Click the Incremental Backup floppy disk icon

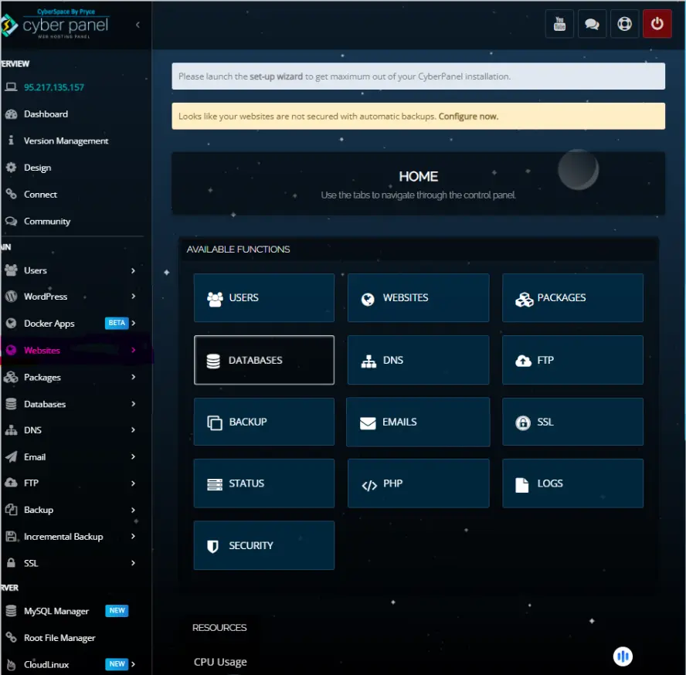[11, 536]
